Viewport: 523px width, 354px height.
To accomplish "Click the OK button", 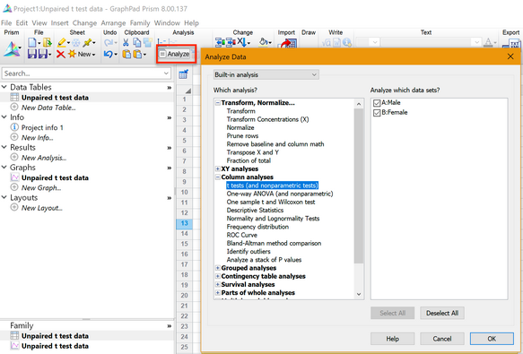I will pos(492,339).
